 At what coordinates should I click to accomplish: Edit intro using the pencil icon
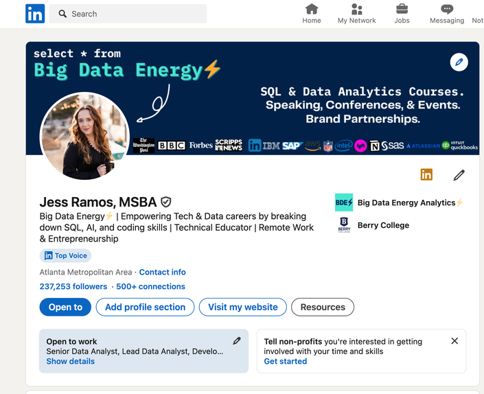[459, 175]
